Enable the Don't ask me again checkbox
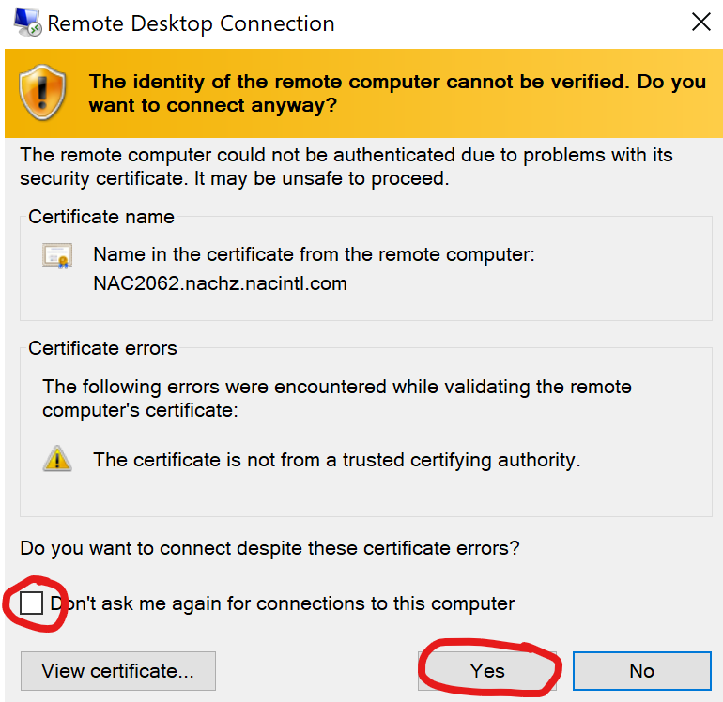Image resolution: width=723 pixels, height=702 pixels. click(x=31, y=603)
